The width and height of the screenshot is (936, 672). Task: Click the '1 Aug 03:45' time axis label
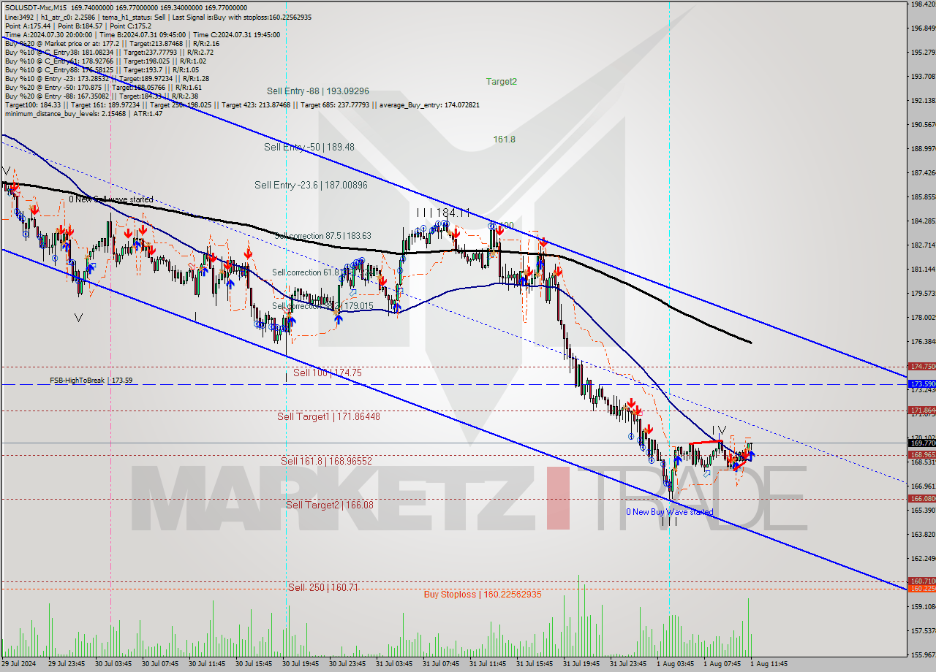(x=674, y=664)
